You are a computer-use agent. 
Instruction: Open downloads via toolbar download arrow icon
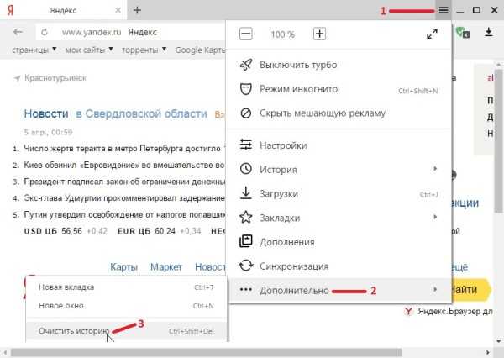488,33
